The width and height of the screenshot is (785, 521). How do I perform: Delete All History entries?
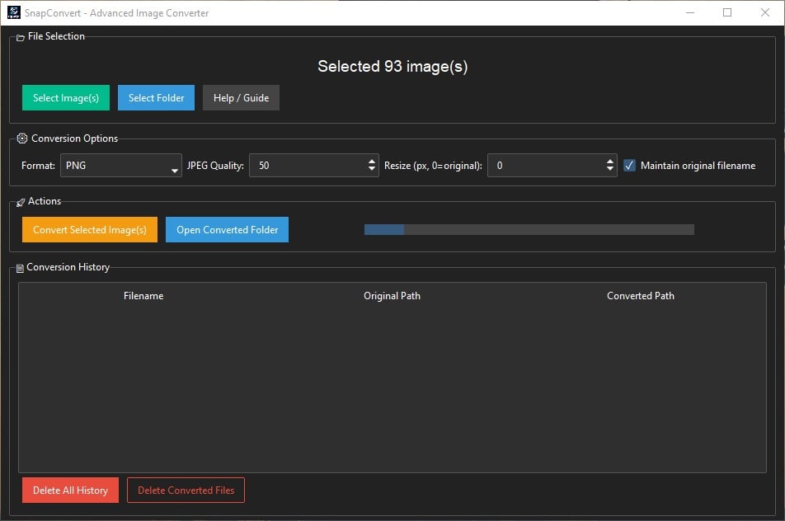tap(70, 490)
